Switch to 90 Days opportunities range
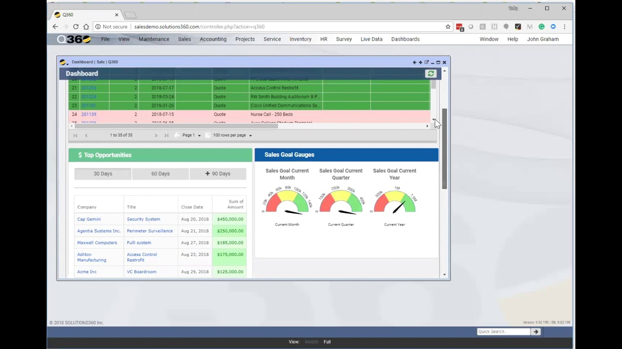This screenshot has width=622, height=349. [218, 174]
